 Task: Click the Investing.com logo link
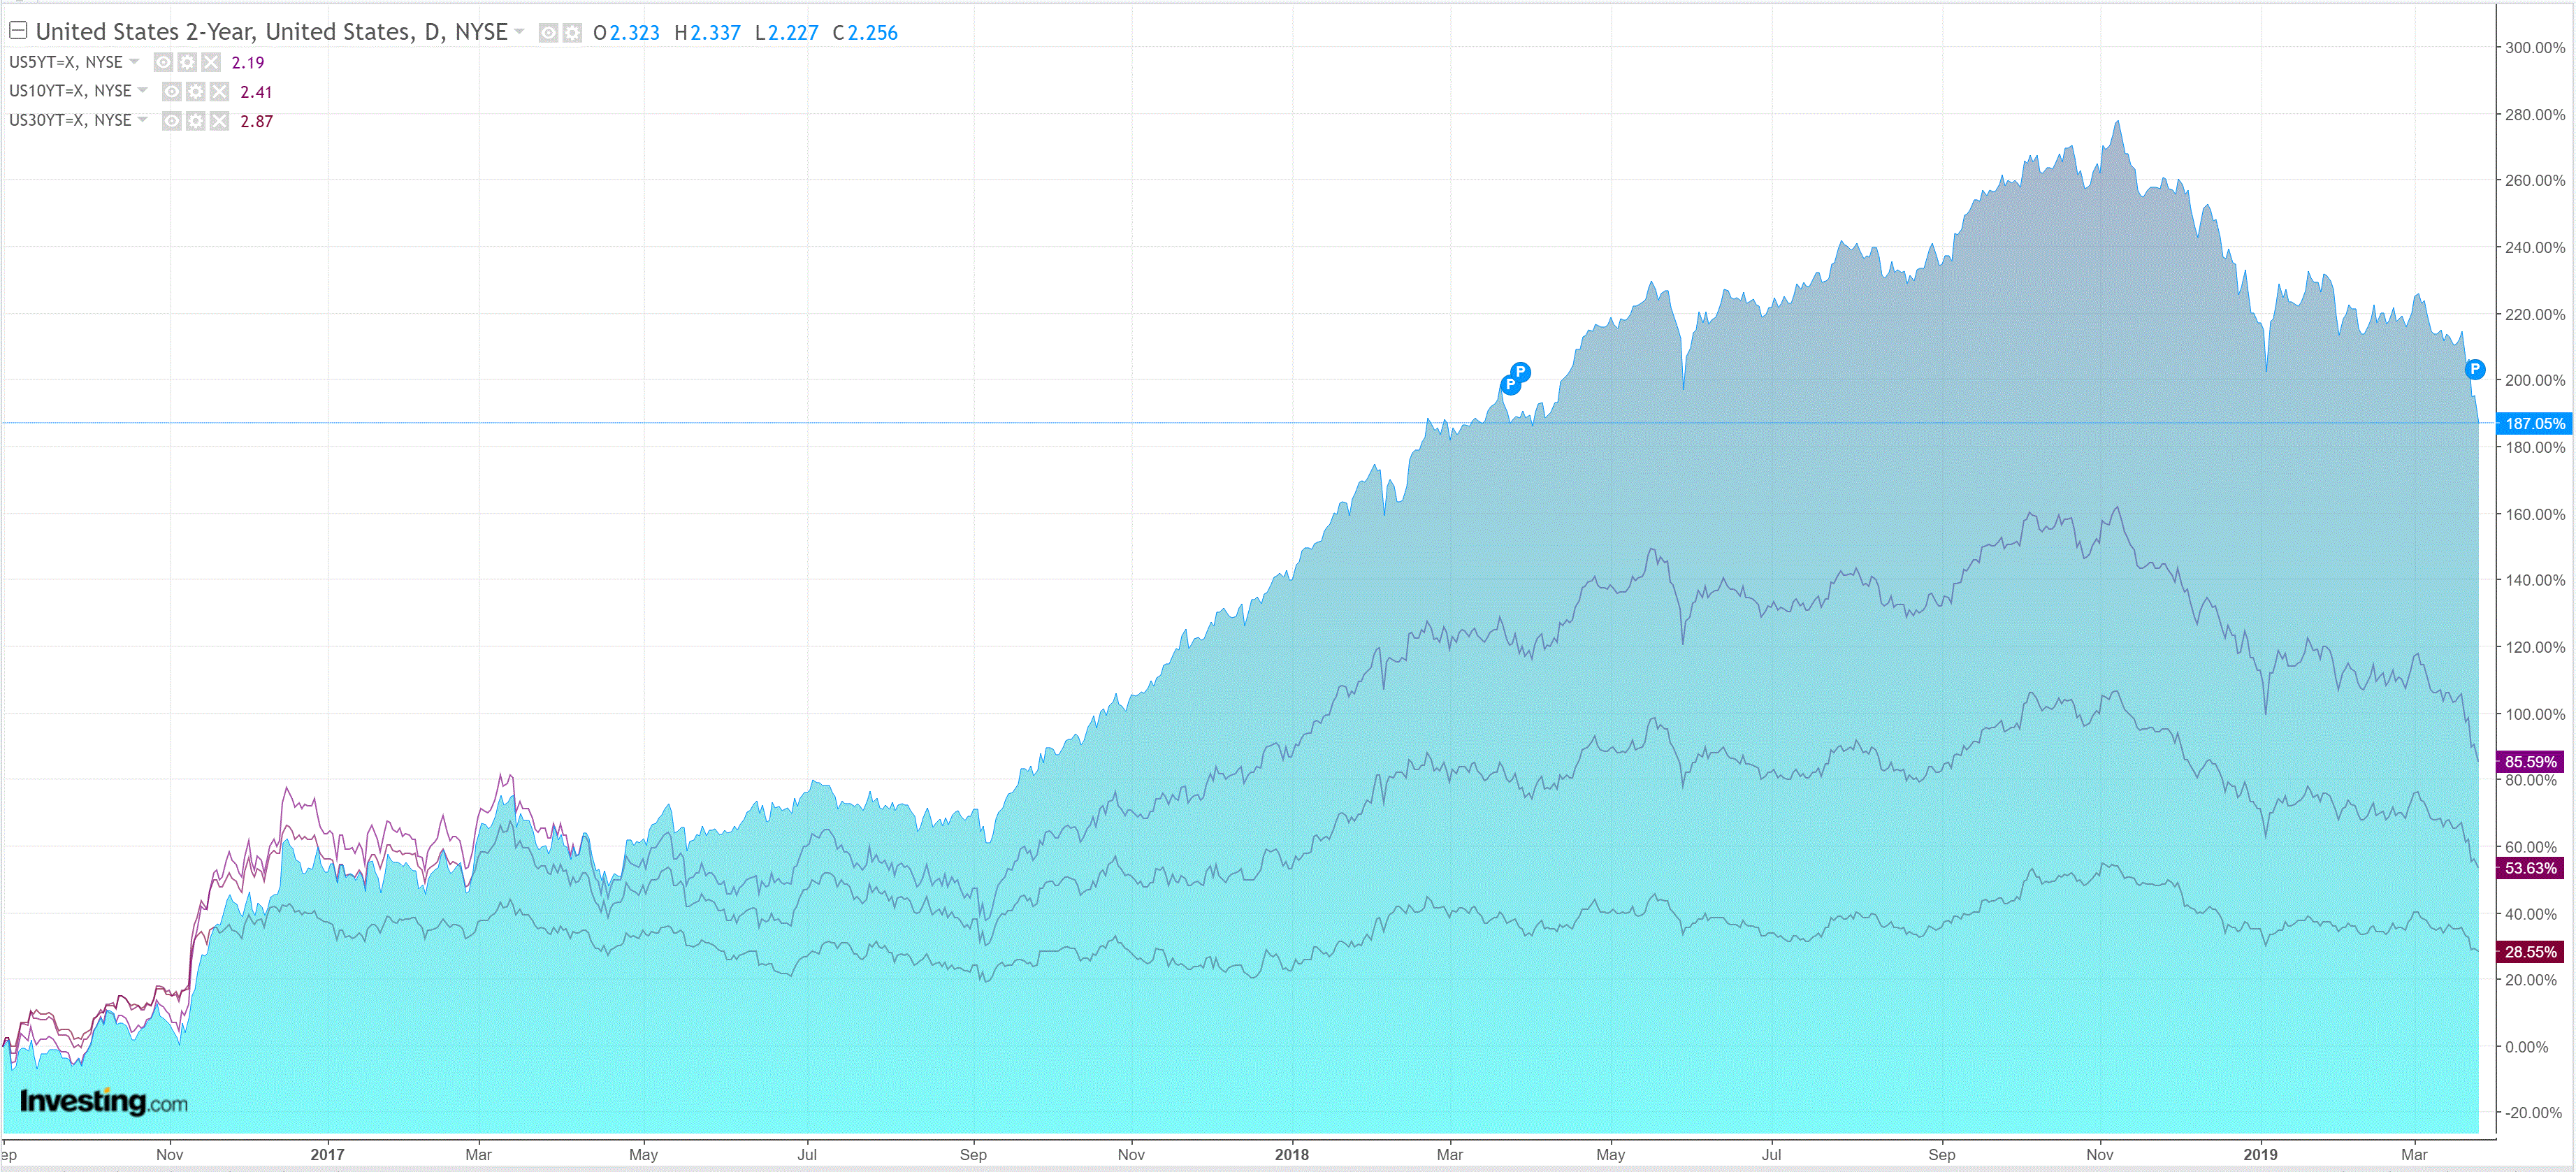click(x=104, y=1101)
